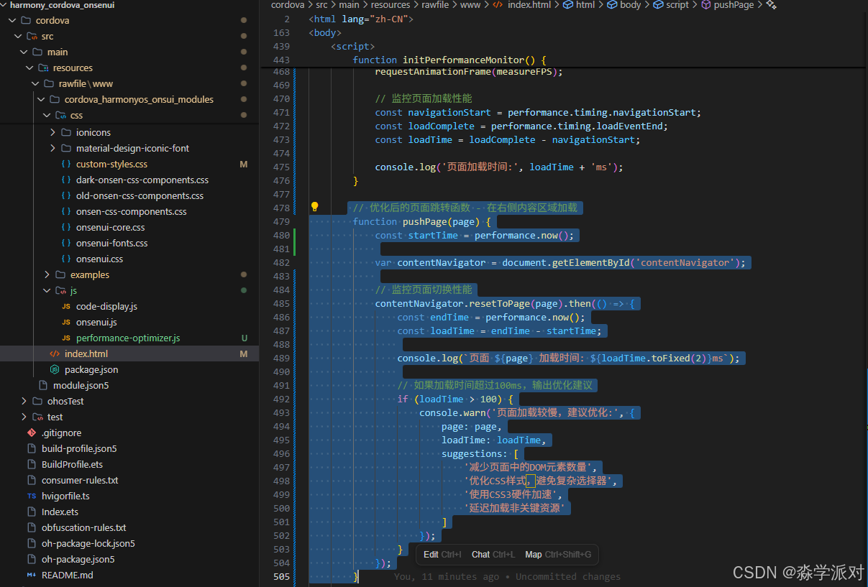Viewport: 868px width, 587px height.
Task: Click the sticky '<script>' line 439
Action: pyautogui.click(x=352, y=47)
